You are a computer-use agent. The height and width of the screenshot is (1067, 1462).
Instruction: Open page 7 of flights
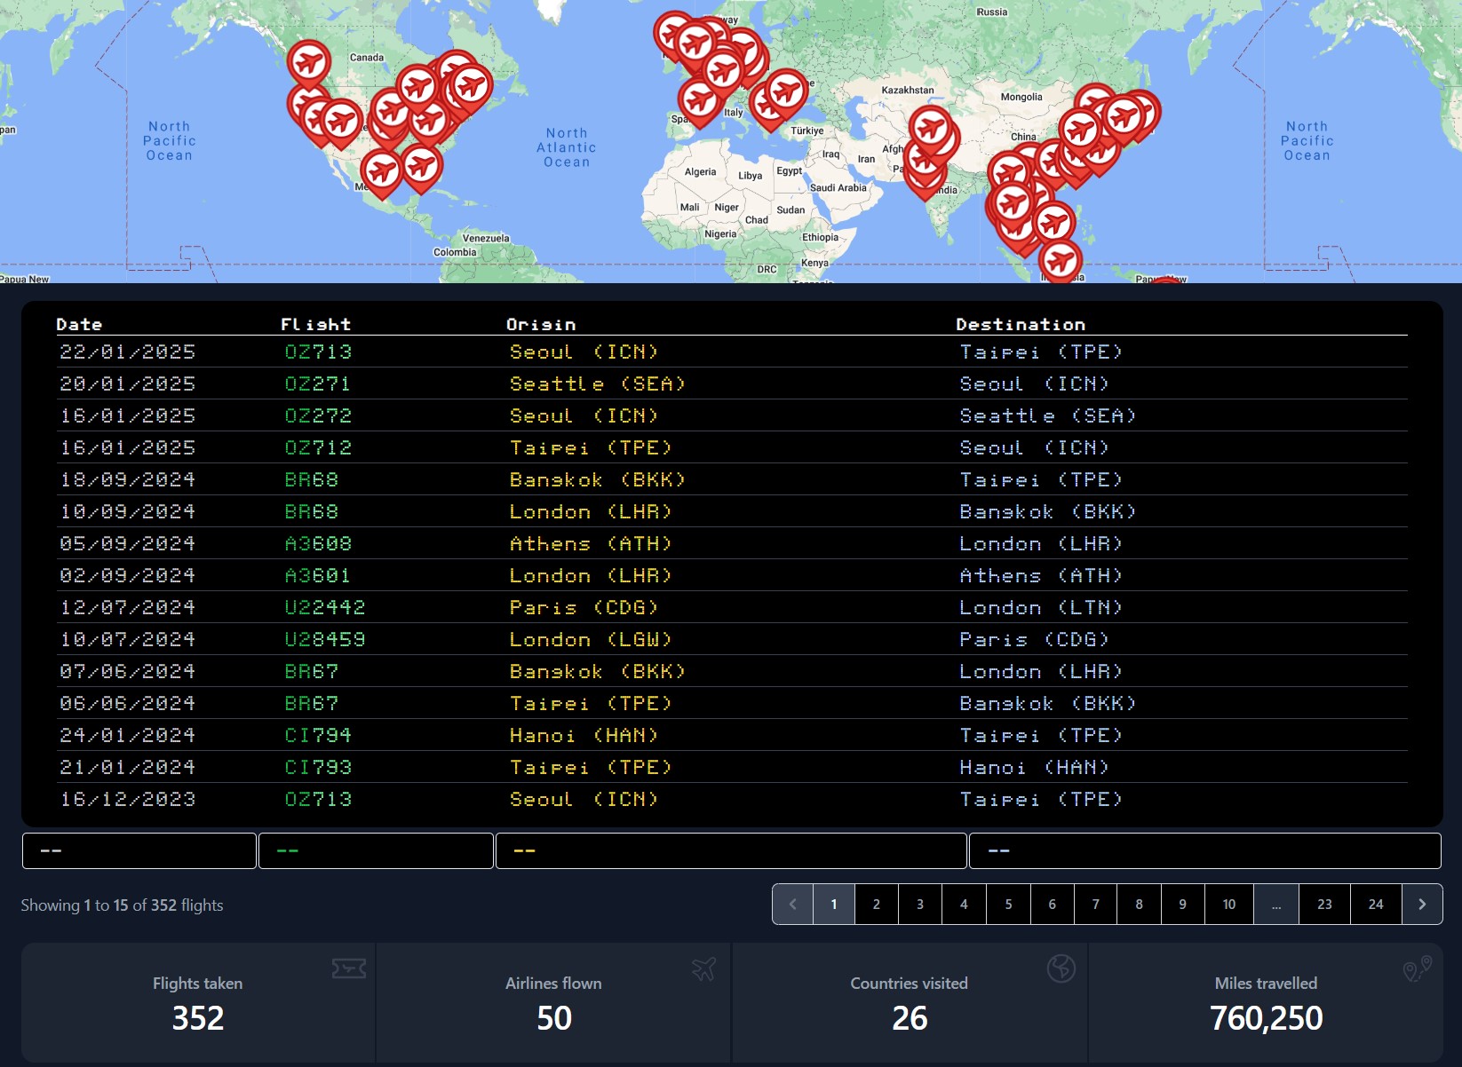point(1095,905)
